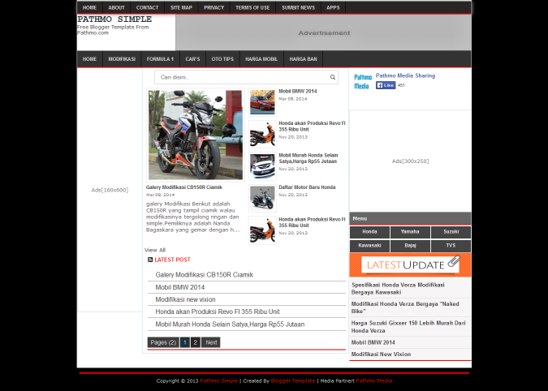Click Pathmo Media footer link
The height and width of the screenshot is (391, 548).
coord(374,381)
